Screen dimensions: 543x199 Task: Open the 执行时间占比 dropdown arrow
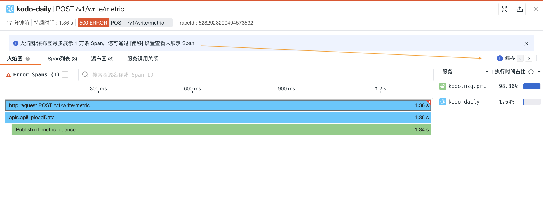click(539, 72)
